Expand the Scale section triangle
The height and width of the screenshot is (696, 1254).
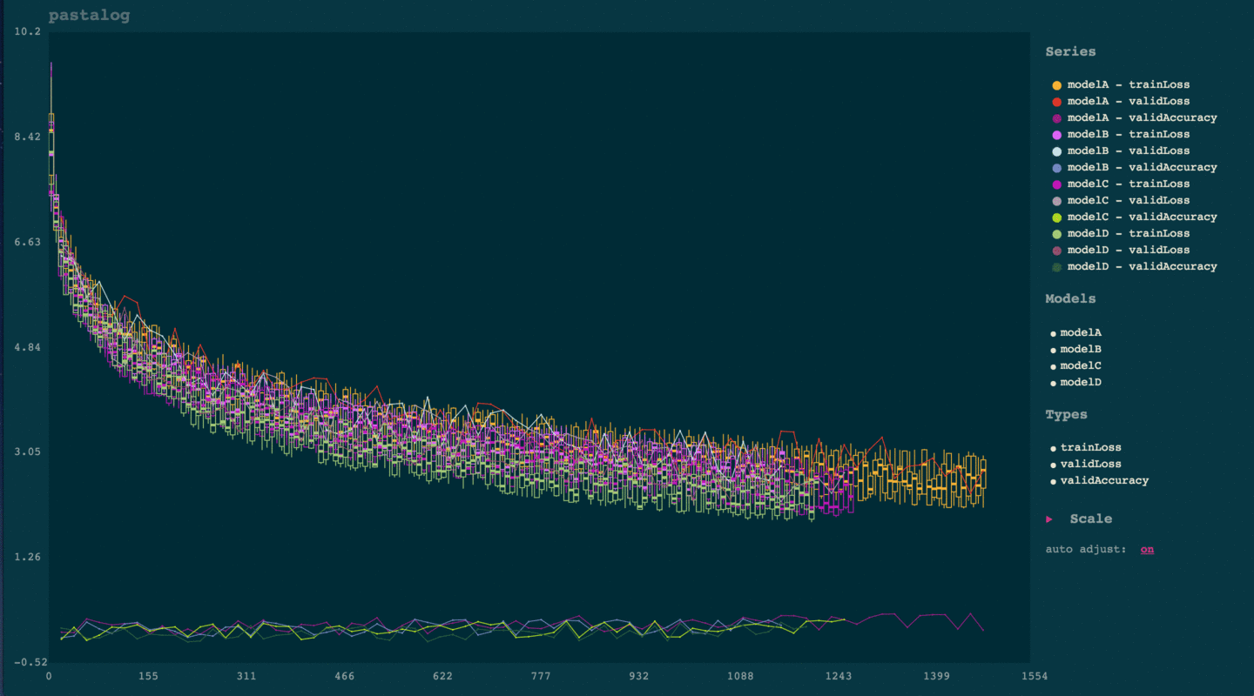[1049, 519]
